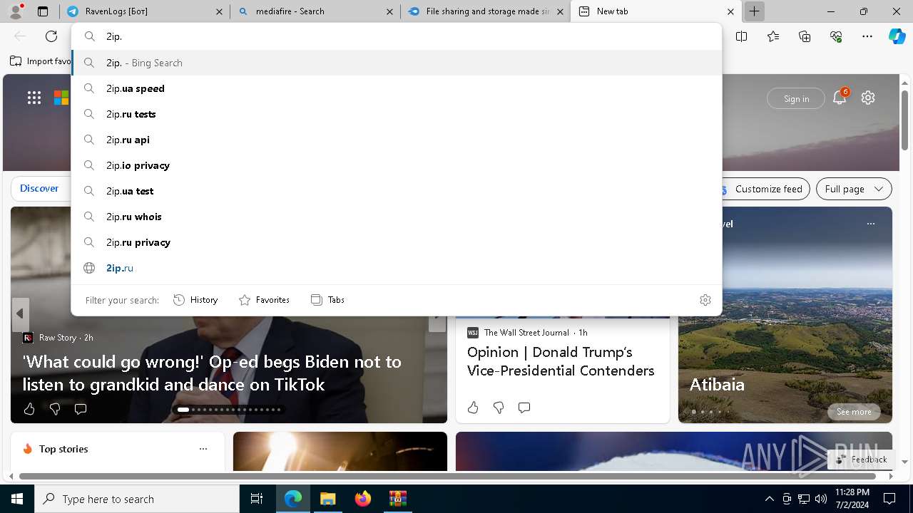
Task: Open the notifications bell icon
Action: [x=840, y=98]
